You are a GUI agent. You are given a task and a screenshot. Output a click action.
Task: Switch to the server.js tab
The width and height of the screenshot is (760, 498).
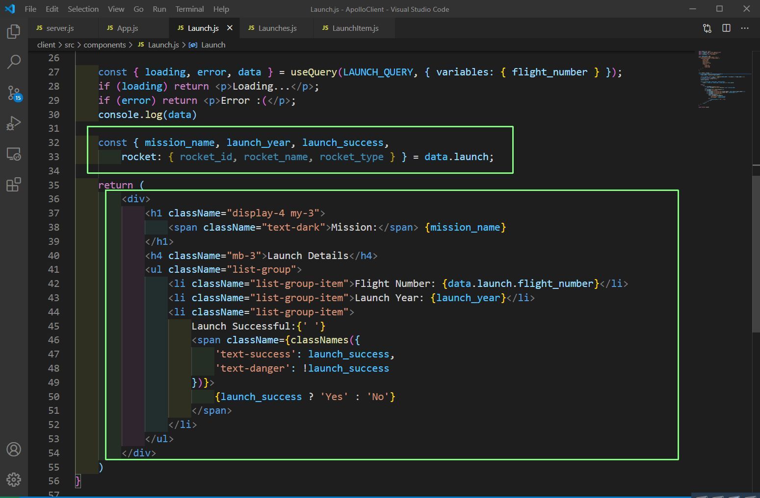click(63, 28)
